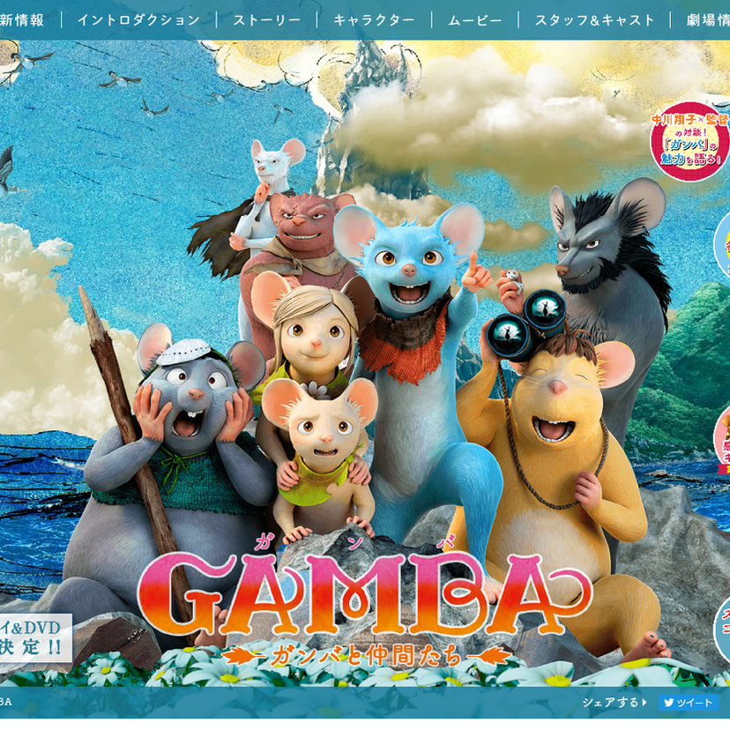Open the ムービー page
This screenshot has height=730, width=730.
474,19
